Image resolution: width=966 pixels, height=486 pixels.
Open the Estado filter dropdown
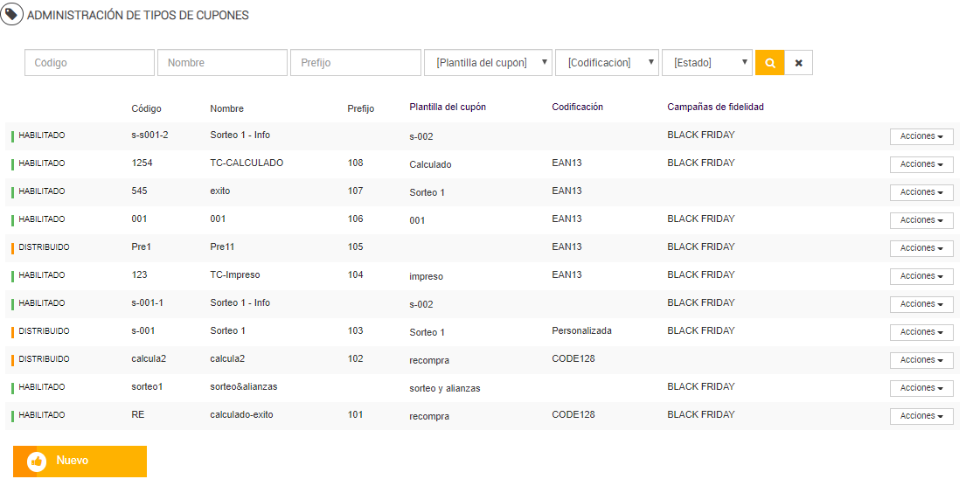pyautogui.click(x=707, y=63)
